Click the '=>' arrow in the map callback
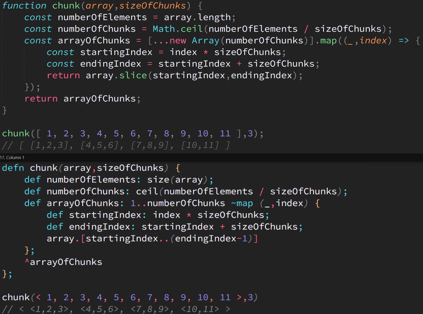Screen dimensions: 423x314 (404, 41)
